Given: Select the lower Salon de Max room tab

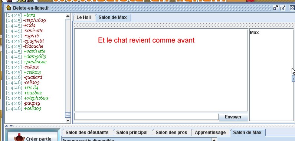Looking at the screenshot, I should (x=248, y=132).
